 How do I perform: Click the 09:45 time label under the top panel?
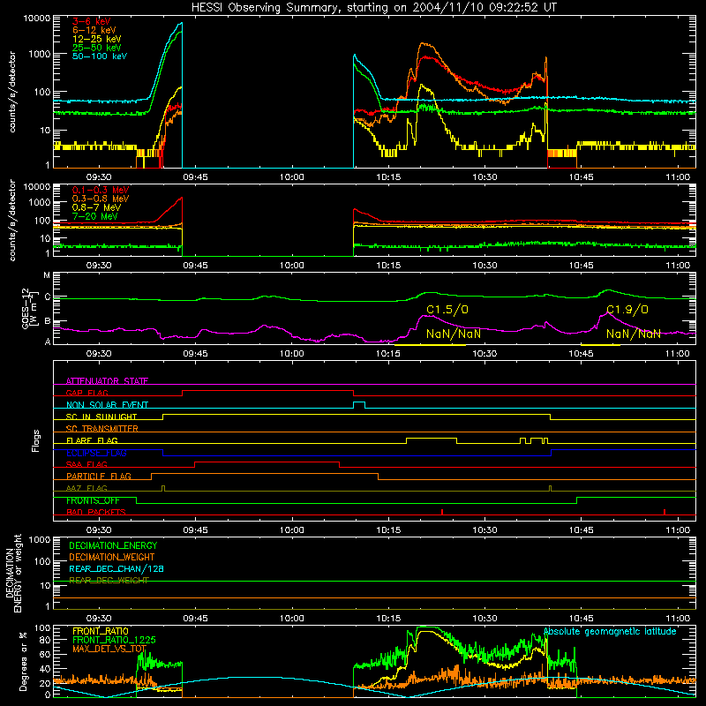pyautogui.click(x=195, y=177)
